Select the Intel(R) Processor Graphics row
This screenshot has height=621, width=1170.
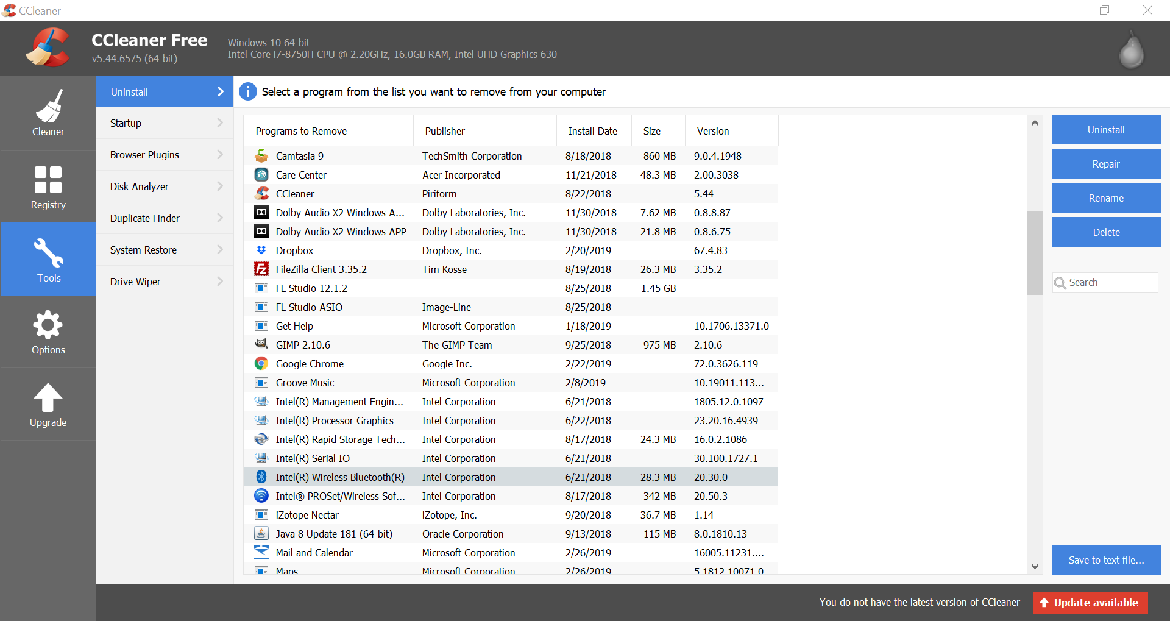pyautogui.click(x=511, y=421)
